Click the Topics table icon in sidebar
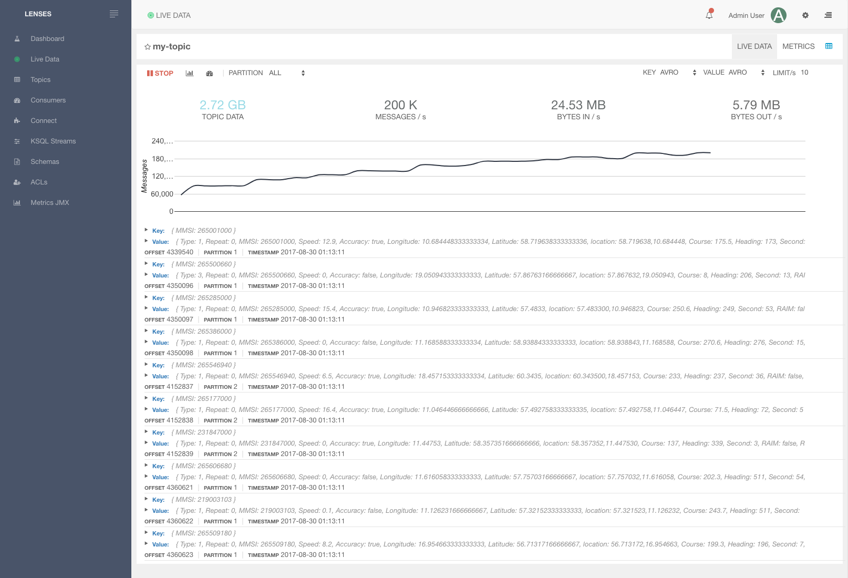Viewport: 848px width, 578px height. tap(17, 80)
